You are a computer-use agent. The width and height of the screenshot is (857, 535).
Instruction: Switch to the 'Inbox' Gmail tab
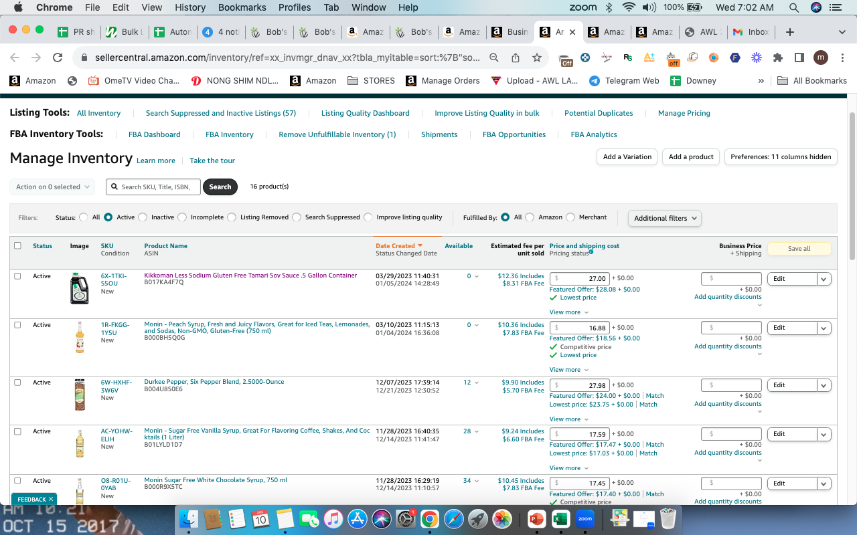point(751,32)
